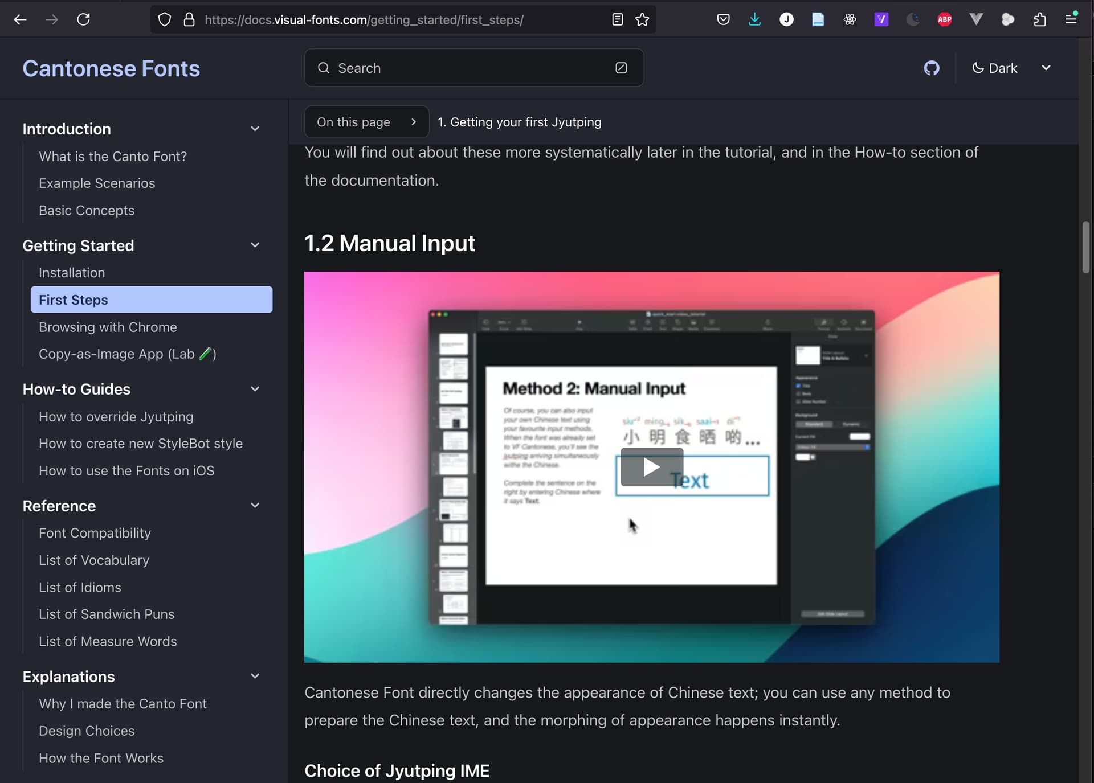Click the browser back arrow

[21, 19]
